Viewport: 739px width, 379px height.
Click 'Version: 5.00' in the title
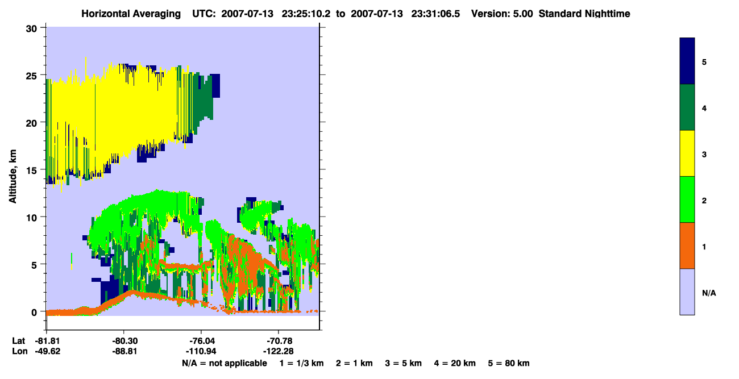pos(502,14)
